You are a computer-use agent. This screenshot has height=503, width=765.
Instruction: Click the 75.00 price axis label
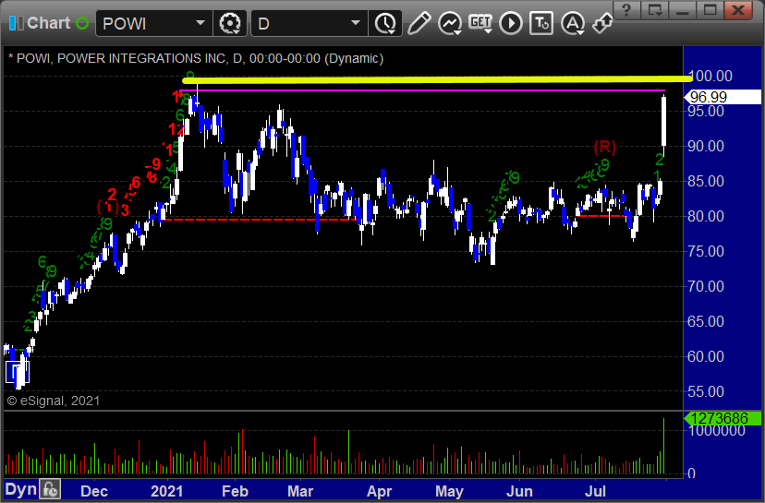[706, 251]
